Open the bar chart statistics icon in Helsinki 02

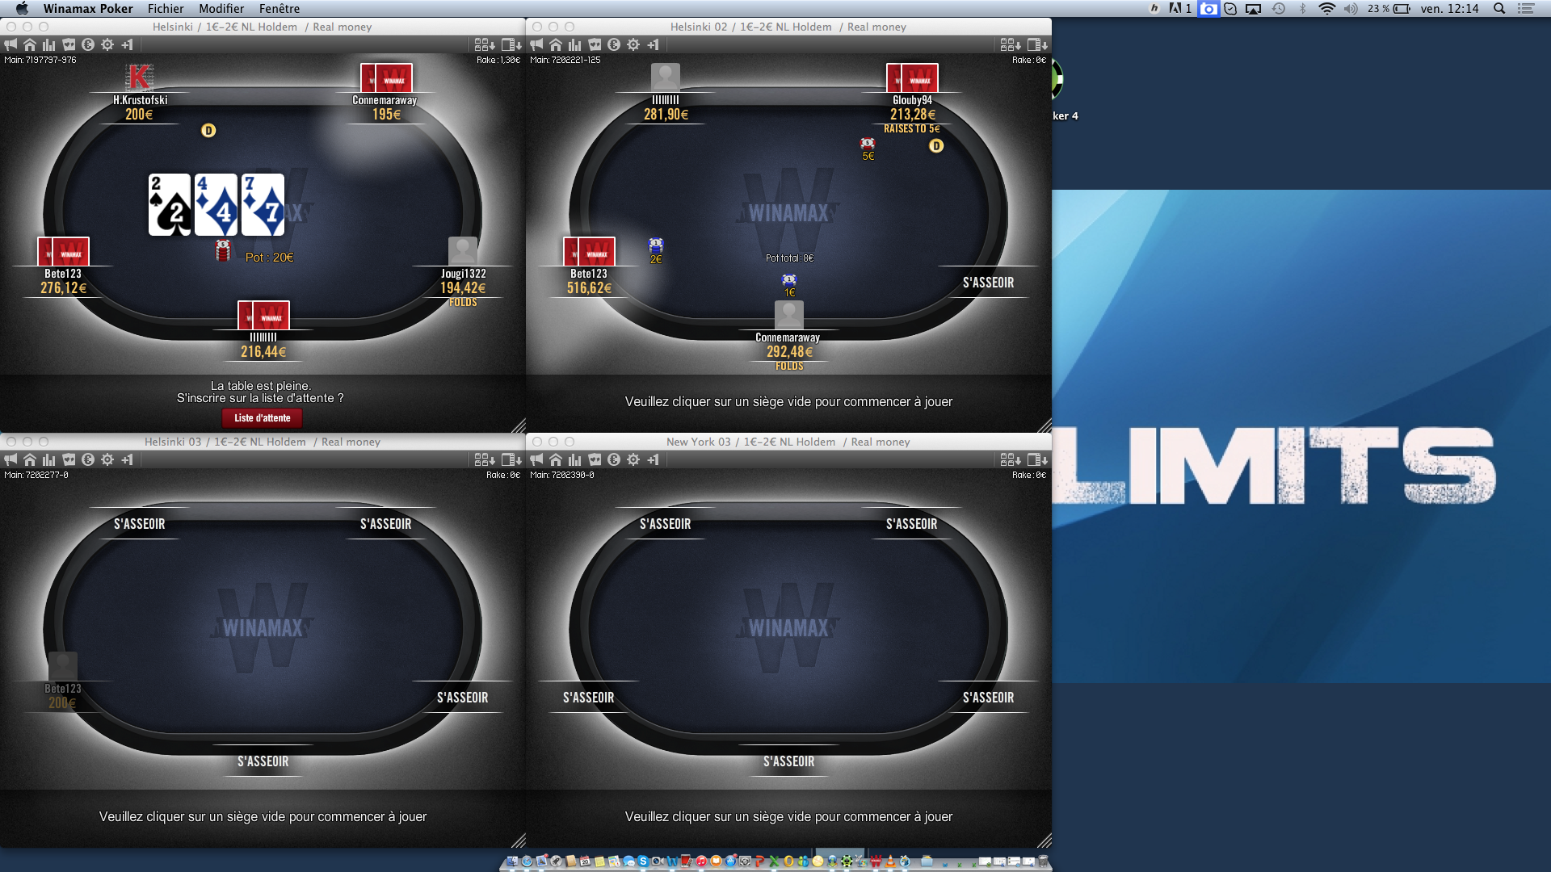tap(575, 44)
